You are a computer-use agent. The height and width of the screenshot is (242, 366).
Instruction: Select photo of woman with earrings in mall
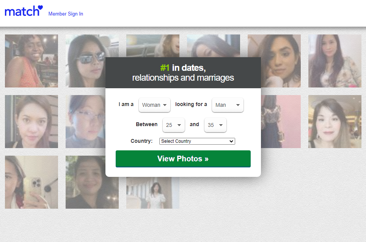tap(335, 122)
